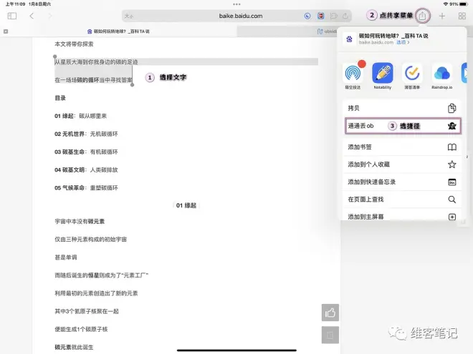Tap the Wi-Fi icon in status bar
This screenshot has width=473, height=354.
click(x=446, y=4)
